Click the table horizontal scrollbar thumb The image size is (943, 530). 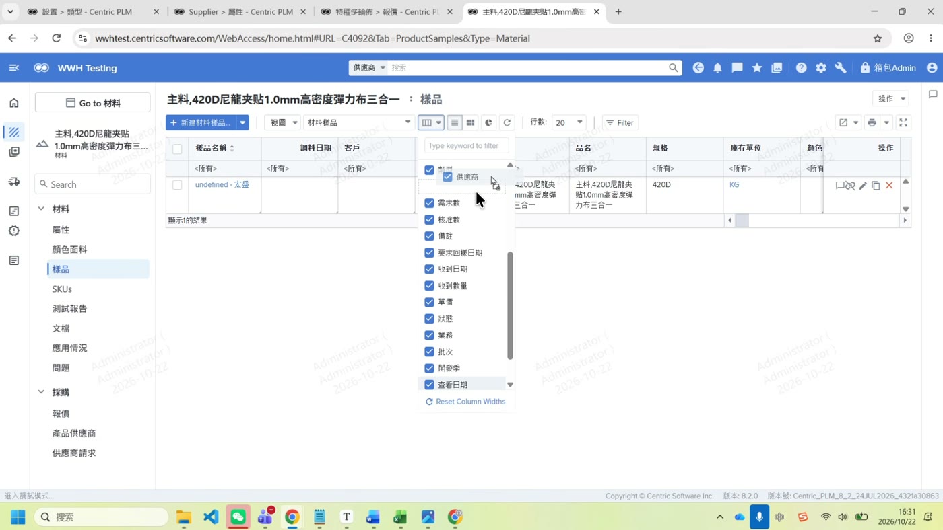click(x=742, y=221)
